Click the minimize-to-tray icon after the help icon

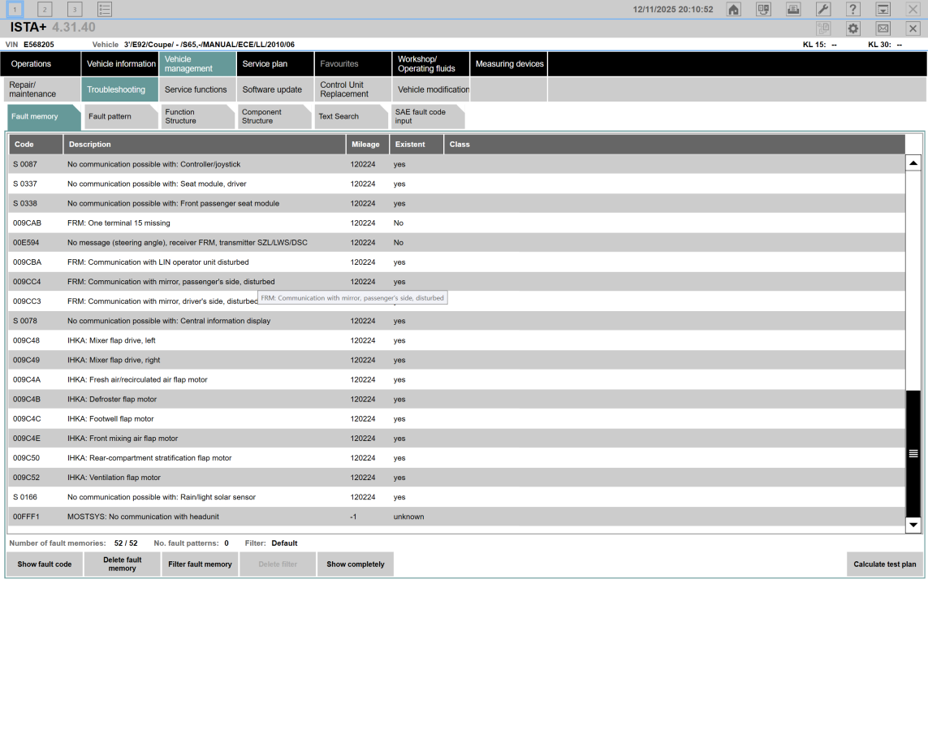pos(883,10)
